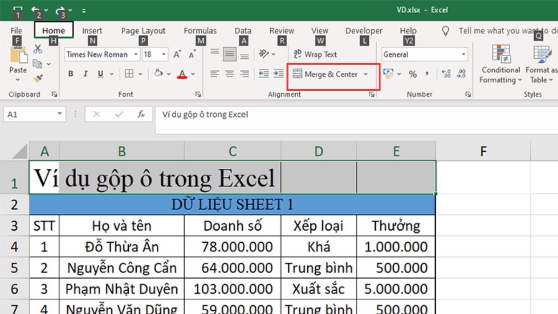Image resolution: width=558 pixels, height=314 pixels.
Task: Click the Insert Function fx icon
Action: [141, 114]
